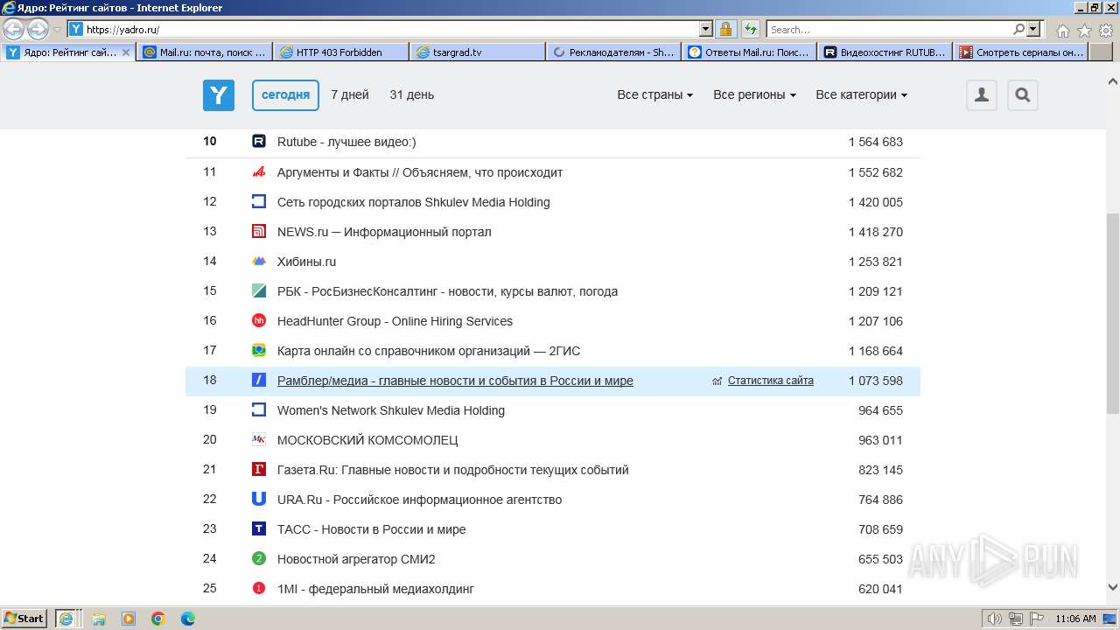This screenshot has height=630, width=1120.
Task: Open the Рамблер/медиа news link
Action: (x=455, y=381)
